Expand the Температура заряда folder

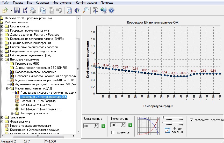point(12,113)
